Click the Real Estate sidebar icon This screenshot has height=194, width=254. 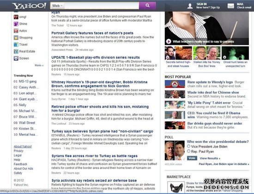point(16,51)
